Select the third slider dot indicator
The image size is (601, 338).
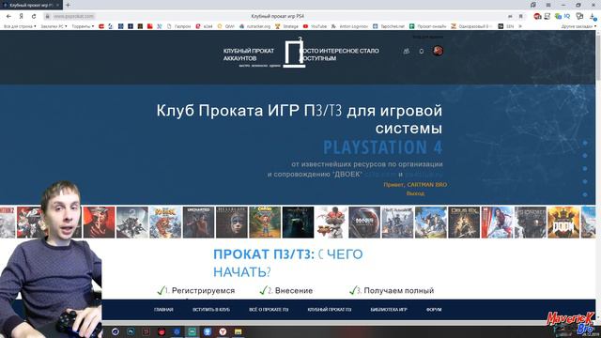coord(585,169)
